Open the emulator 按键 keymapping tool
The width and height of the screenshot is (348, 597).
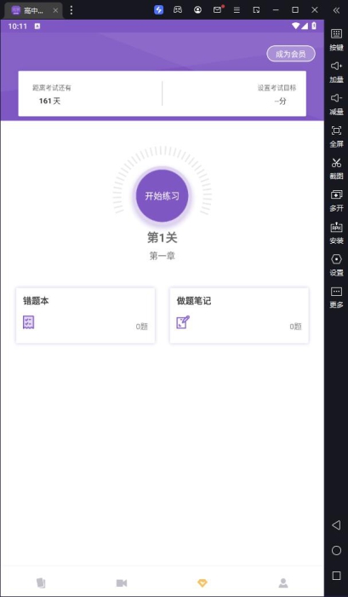336,39
